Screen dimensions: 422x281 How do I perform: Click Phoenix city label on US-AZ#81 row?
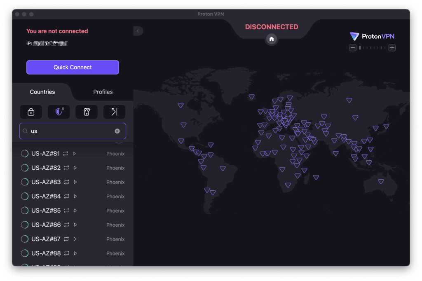point(115,154)
